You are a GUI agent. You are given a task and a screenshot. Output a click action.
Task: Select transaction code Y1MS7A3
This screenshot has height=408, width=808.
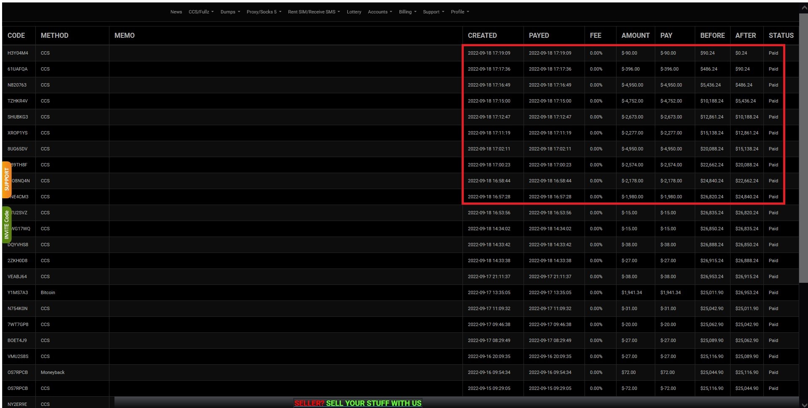click(x=18, y=292)
